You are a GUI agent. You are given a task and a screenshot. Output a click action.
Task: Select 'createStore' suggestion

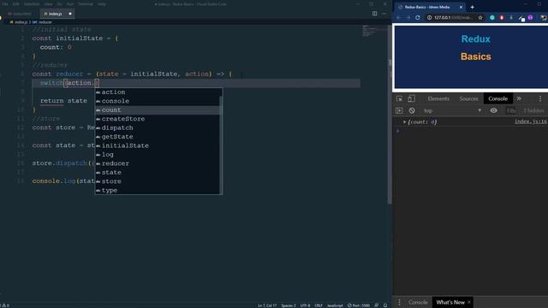pyautogui.click(x=158, y=119)
